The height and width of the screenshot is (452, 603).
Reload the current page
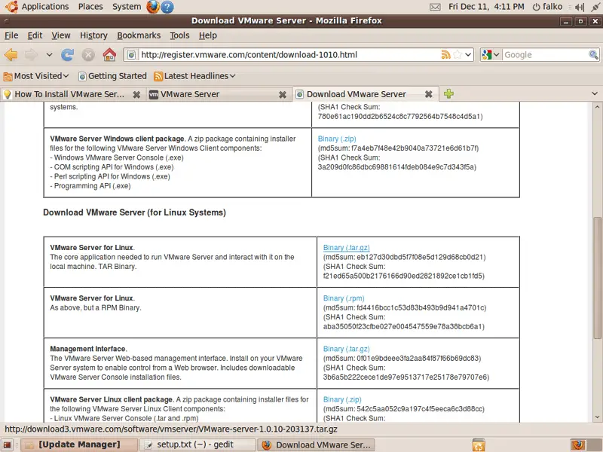[x=68, y=55]
